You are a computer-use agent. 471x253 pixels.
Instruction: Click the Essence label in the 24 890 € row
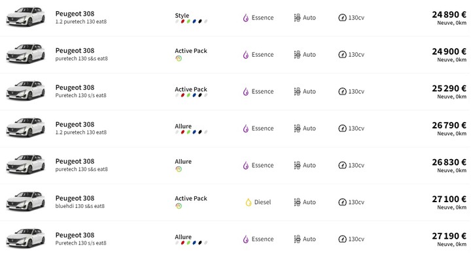pos(262,18)
